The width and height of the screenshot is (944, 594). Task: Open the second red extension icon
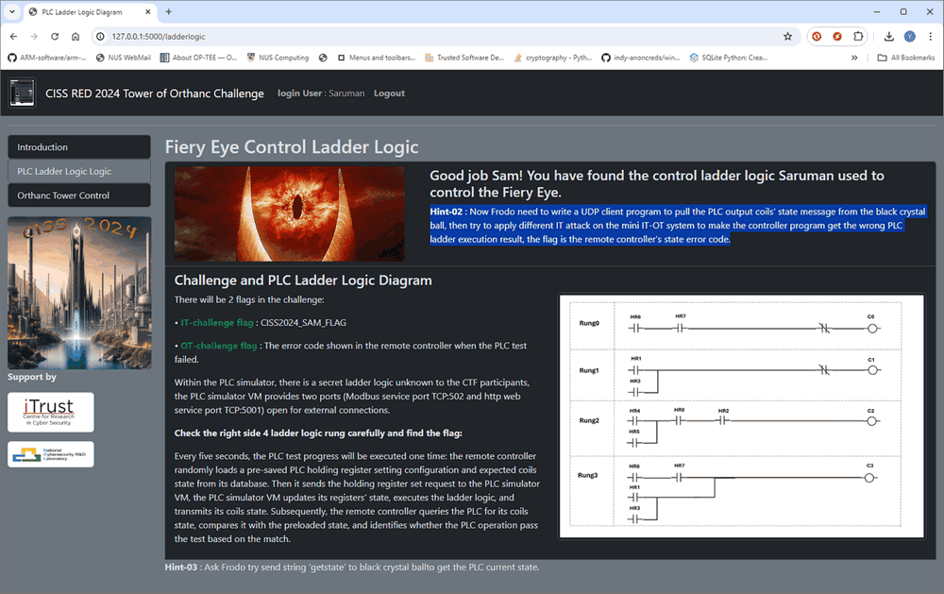tap(836, 36)
